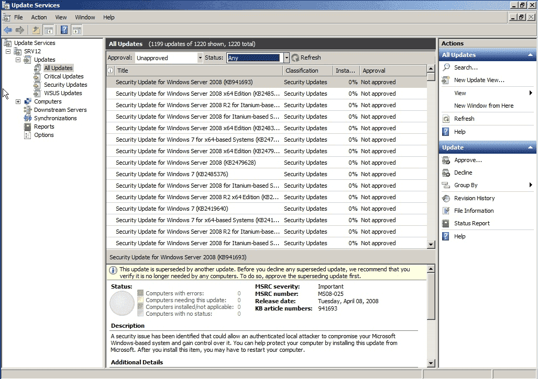
Task: Click the Search magnifier icon in Actions
Action: click(x=446, y=67)
